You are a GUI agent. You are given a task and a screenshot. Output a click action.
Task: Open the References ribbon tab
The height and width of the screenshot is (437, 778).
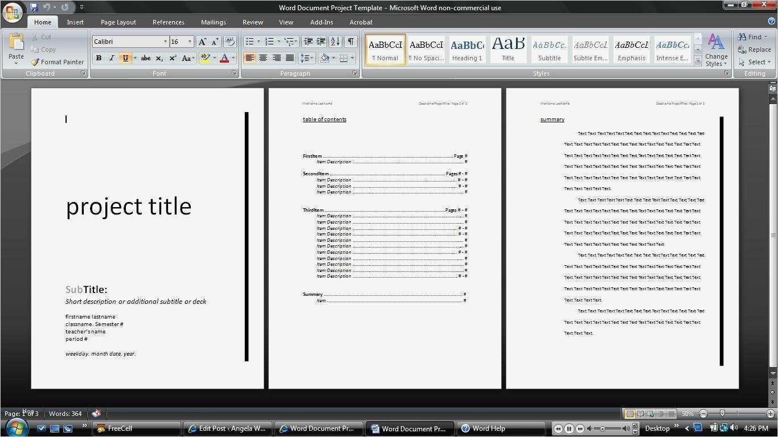tap(168, 22)
